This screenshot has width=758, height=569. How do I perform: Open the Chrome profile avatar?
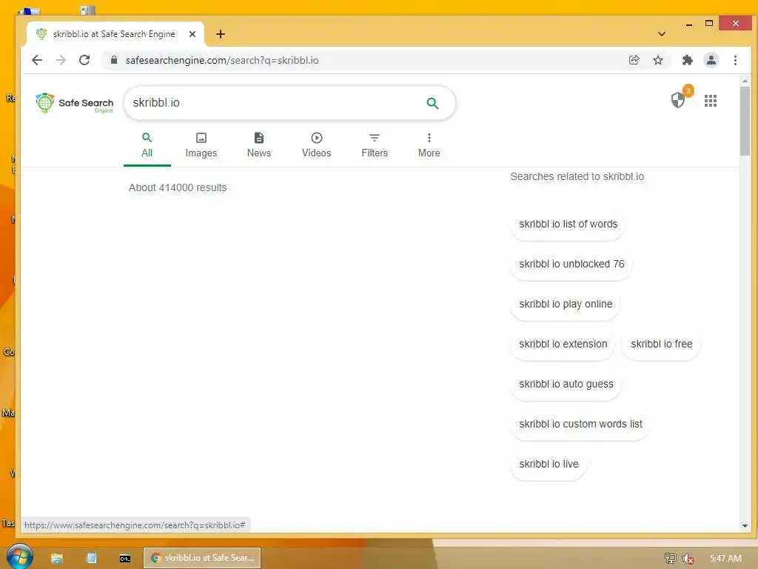711,60
